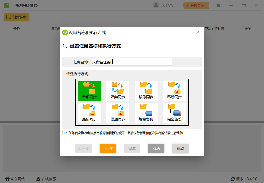Select the 移动同步 move sync icon
The width and height of the screenshot is (264, 183).
pyautogui.click(x=174, y=90)
